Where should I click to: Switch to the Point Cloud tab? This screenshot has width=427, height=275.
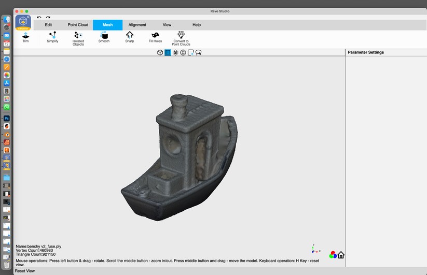pos(78,25)
